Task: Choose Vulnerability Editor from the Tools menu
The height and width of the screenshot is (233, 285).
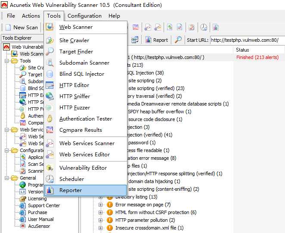Action: click(85, 168)
